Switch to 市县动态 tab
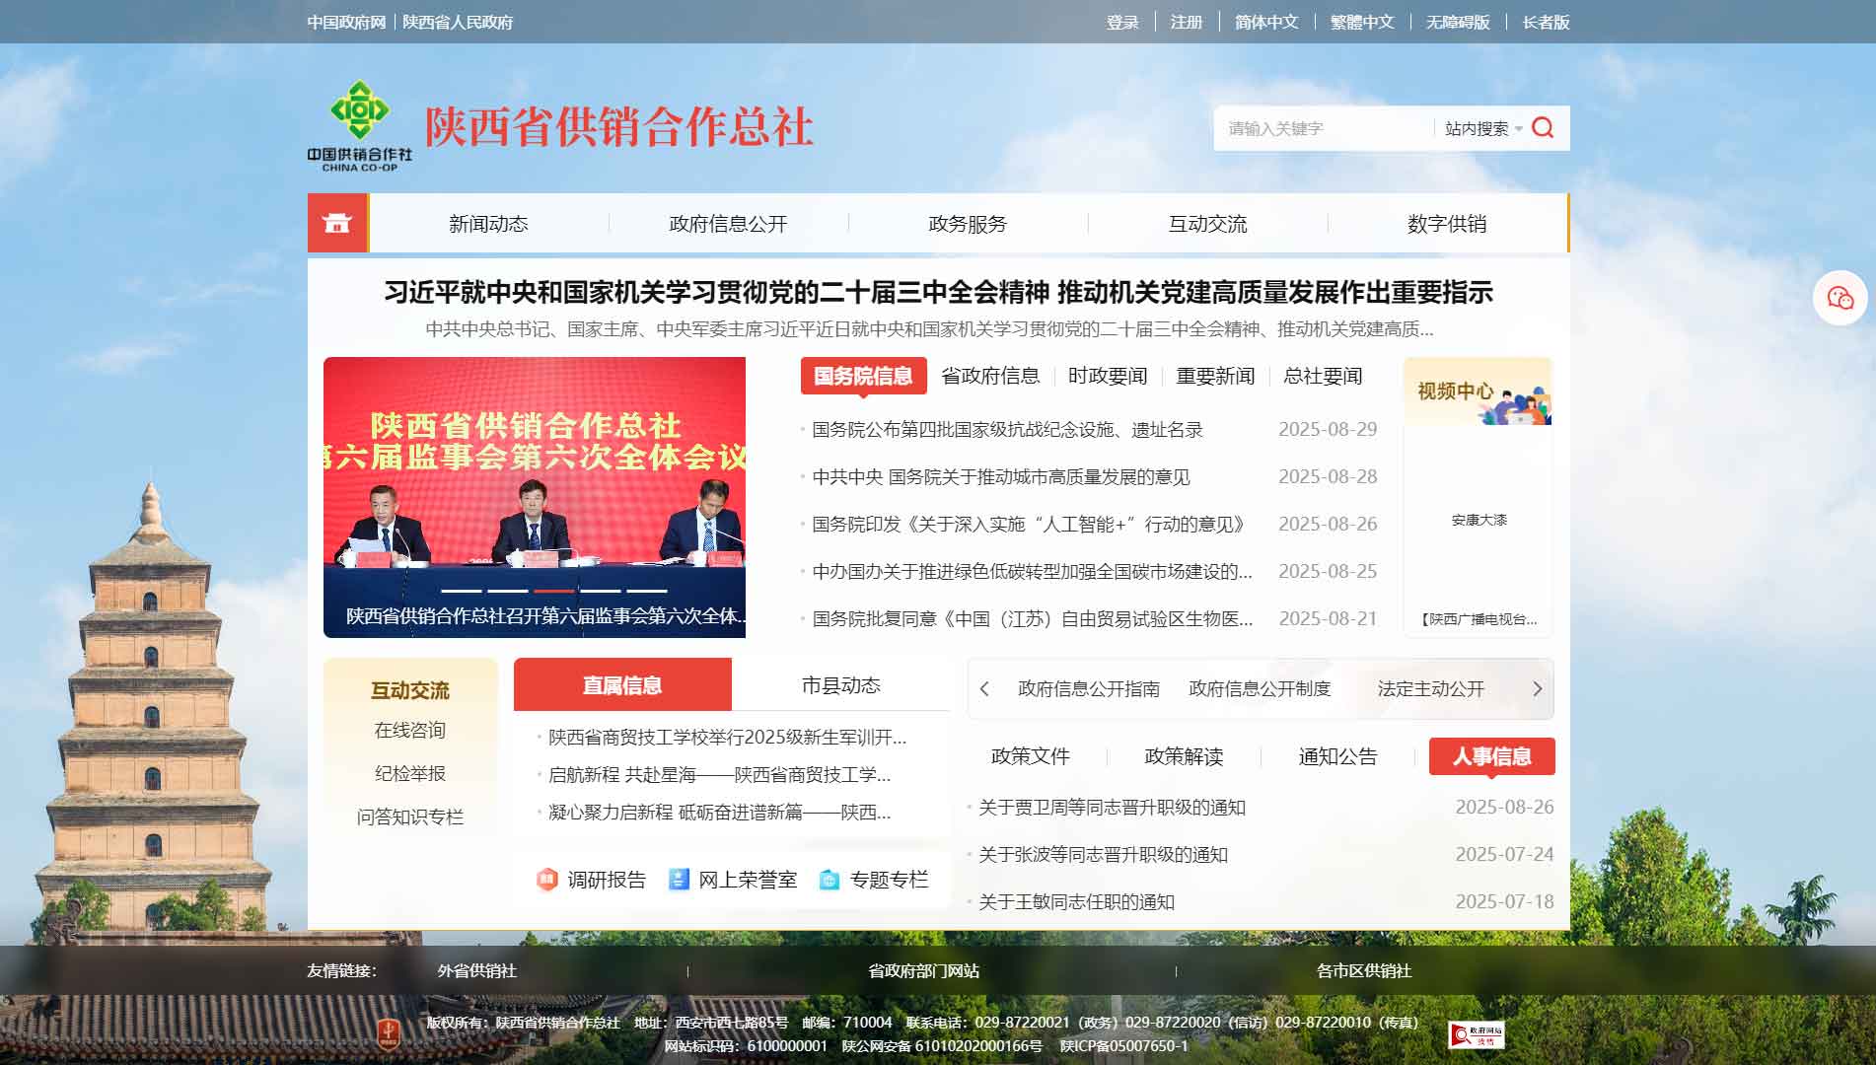Screen dimensions: 1876x1065 click(x=840, y=684)
